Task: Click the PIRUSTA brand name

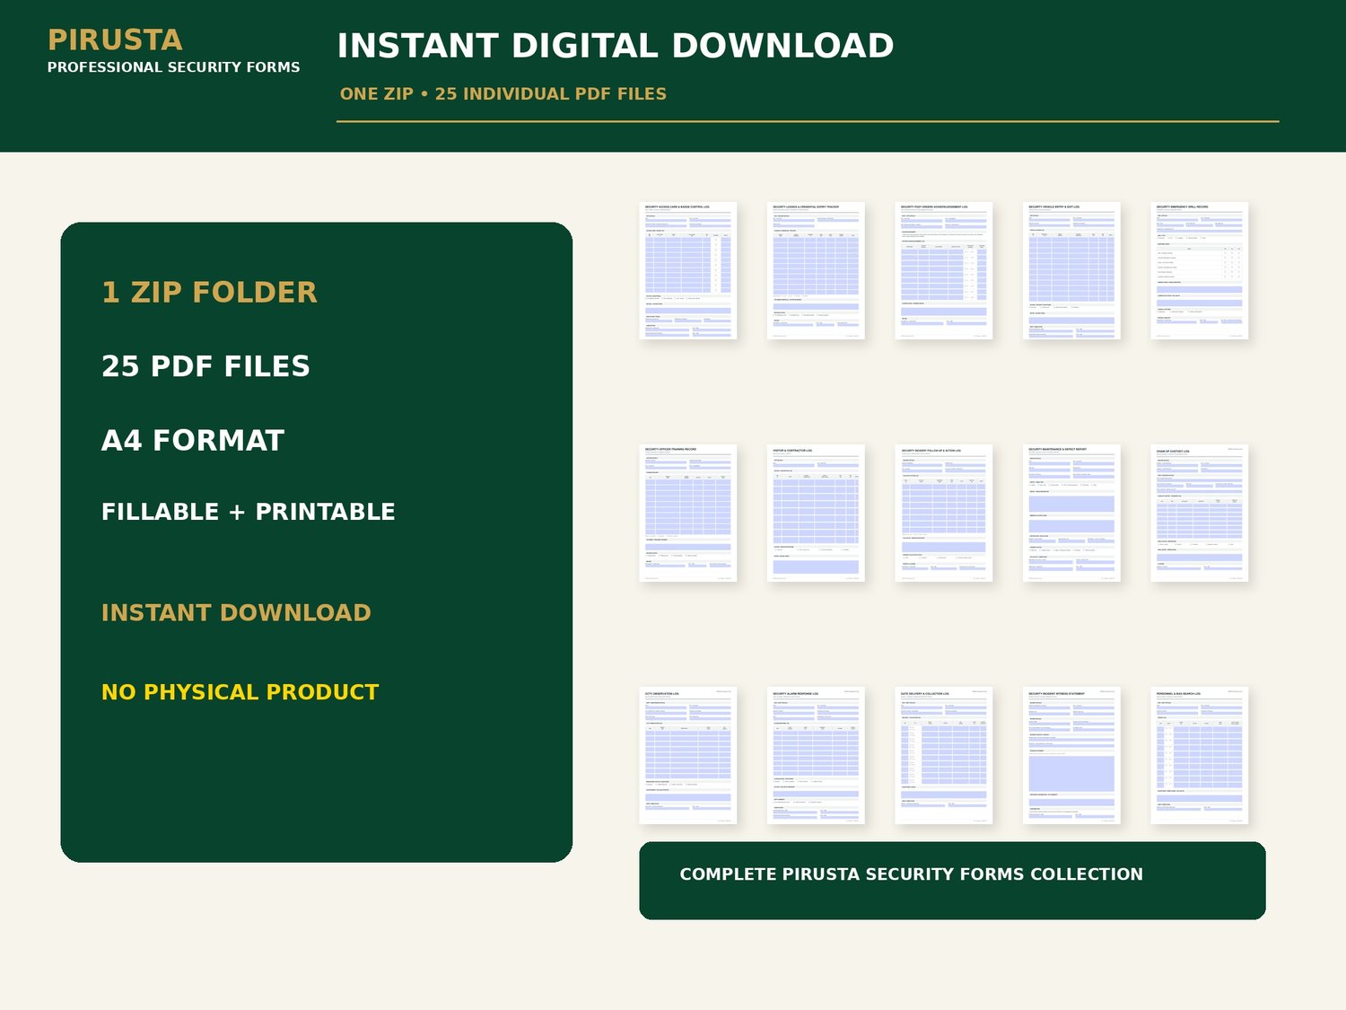Action: pos(115,40)
